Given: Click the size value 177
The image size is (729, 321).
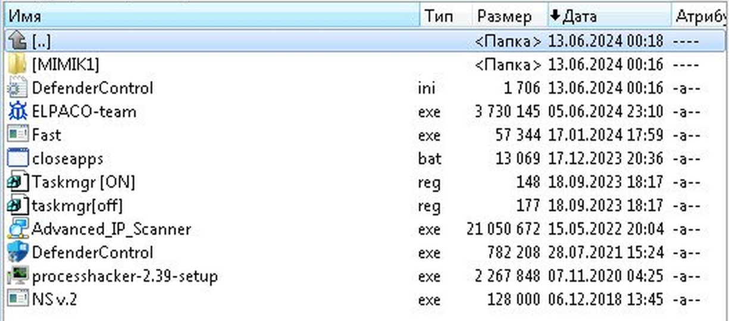Looking at the screenshot, I should click(528, 206).
